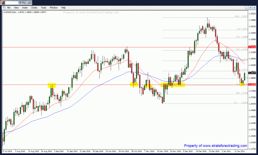
Task: Click the AUDNZD,Daily chart header text
Action: pyautogui.click(x=25, y=12)
